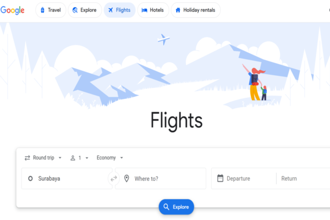The image size is (330, 220).
Task: Click the calendar icon beside Departure
Action: (220, 178)
